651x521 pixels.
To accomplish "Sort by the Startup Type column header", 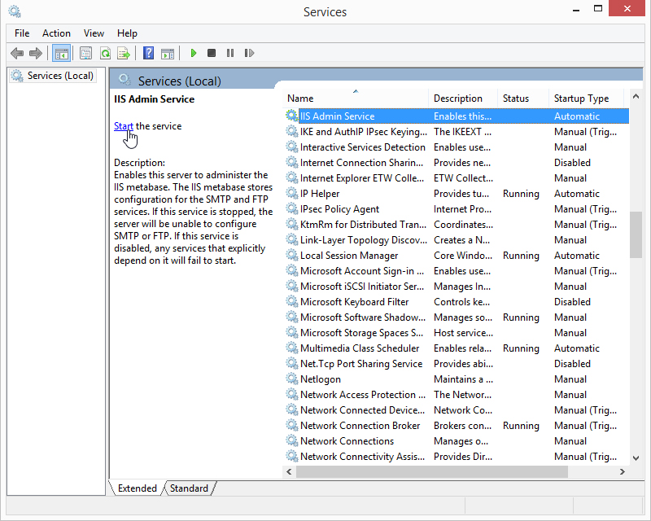I will (586, 99).
